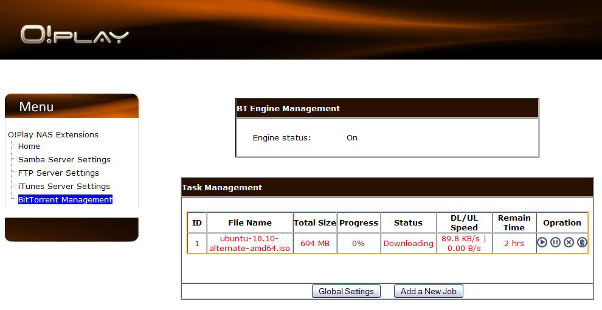
Task: Click the file name ubuntu-10.10-alternate-amd64.iso
Action: pyautogui.click(x=249, y=243)
